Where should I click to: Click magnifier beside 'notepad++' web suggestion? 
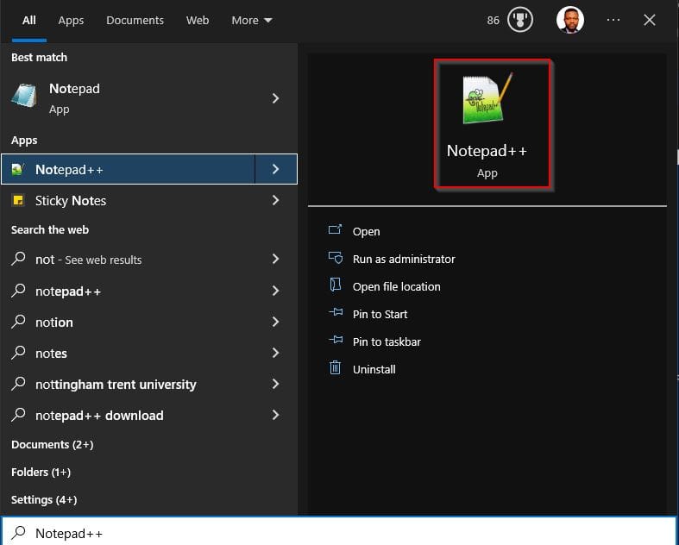[18, 291]
